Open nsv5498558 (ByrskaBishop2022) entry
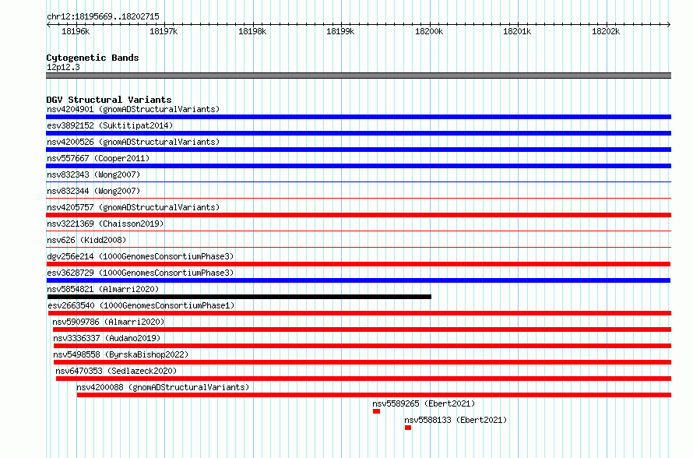The image size is (693, 458). [x=121, y=354]
